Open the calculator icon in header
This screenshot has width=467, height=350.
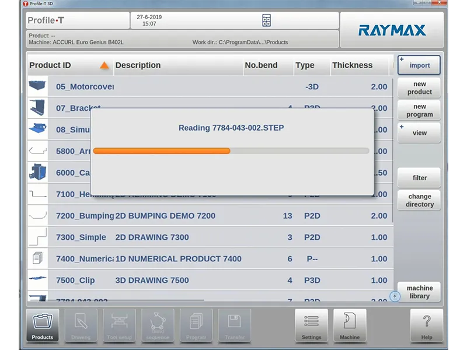tap(266, 20)
